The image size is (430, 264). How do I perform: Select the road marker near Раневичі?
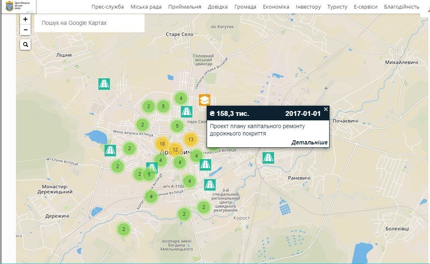[268, 158]
